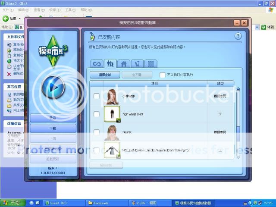Image resolution: width=276 pixels, height=207 pixels.
Task: Switch to Downloads taskbar item
Action: click(107, 203)
